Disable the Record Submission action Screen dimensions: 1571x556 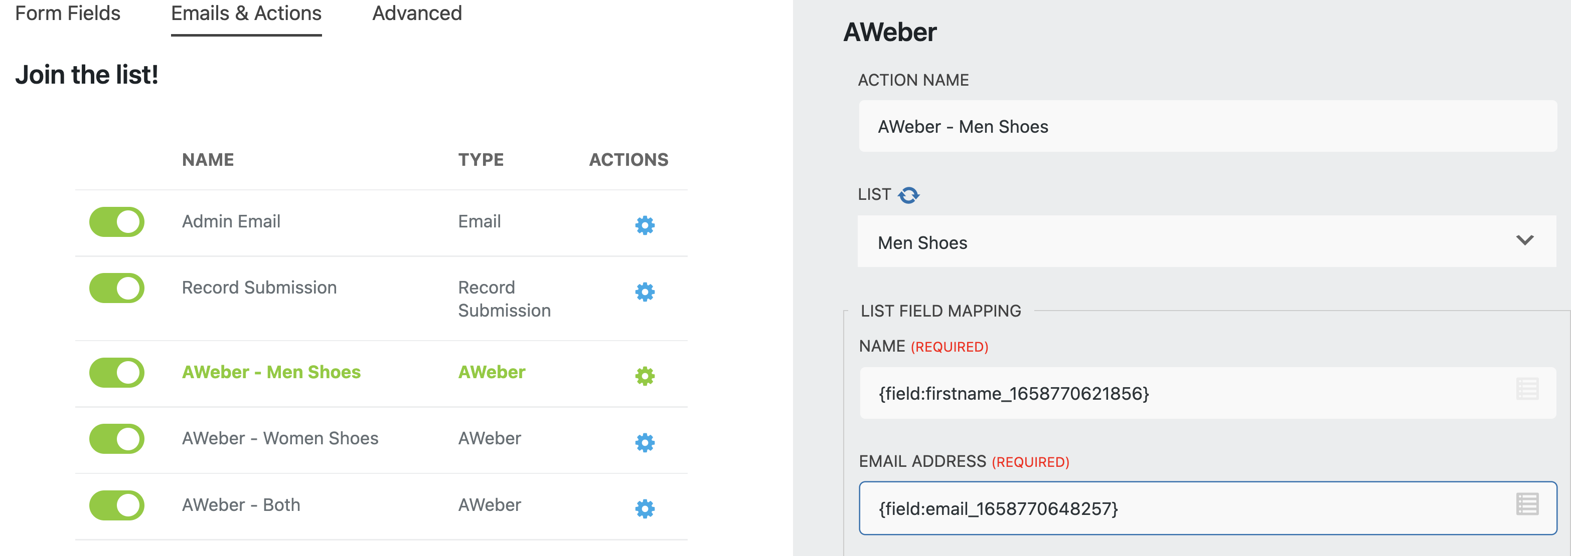116,288
